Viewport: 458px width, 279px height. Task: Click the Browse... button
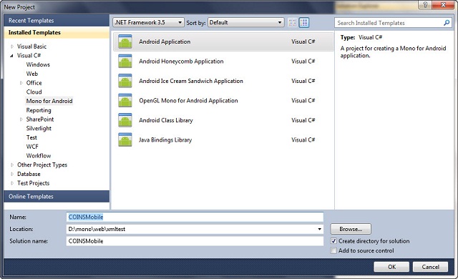pos(351,229)
